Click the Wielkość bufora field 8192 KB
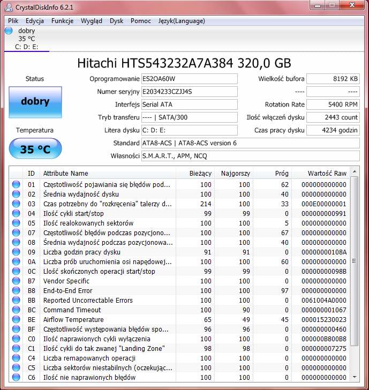The image size is (369, 390). point(333,79)
